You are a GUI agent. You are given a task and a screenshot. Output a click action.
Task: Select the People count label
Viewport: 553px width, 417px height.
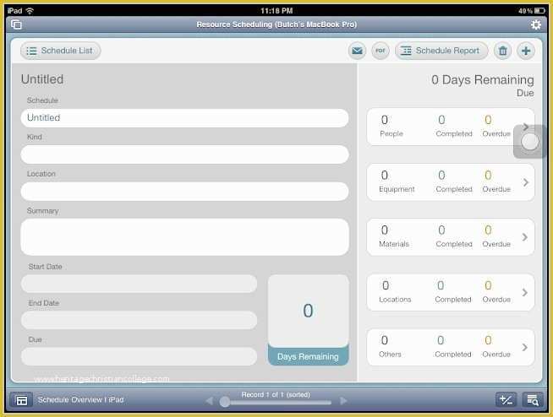click(391, 134)
